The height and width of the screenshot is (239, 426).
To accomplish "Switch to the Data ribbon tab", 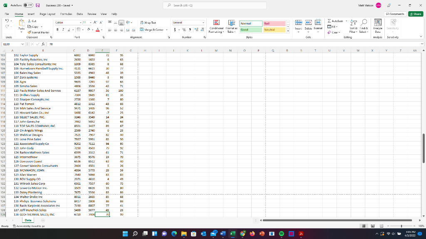I will pyautogui.click(x=79, y=14).
